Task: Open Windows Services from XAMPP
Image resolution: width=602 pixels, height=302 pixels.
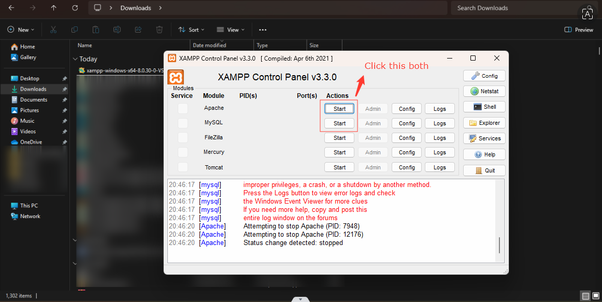Action: tap(484, 138)
